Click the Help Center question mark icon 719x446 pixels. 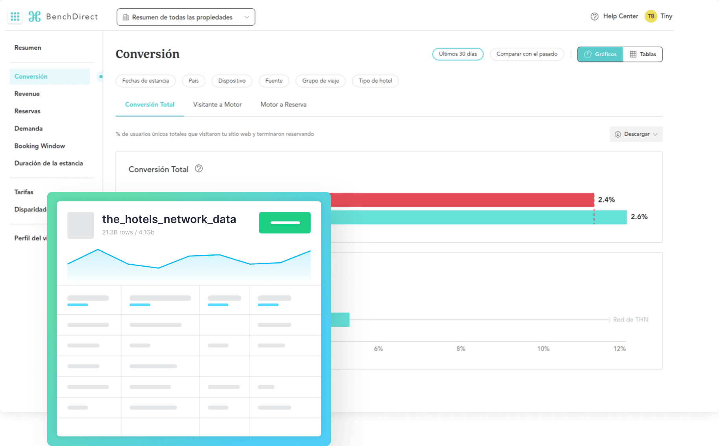point(594,17)
